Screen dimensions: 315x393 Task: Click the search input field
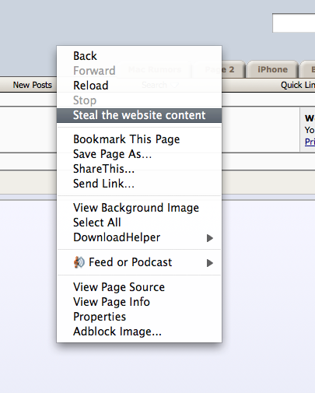(294, 23)
